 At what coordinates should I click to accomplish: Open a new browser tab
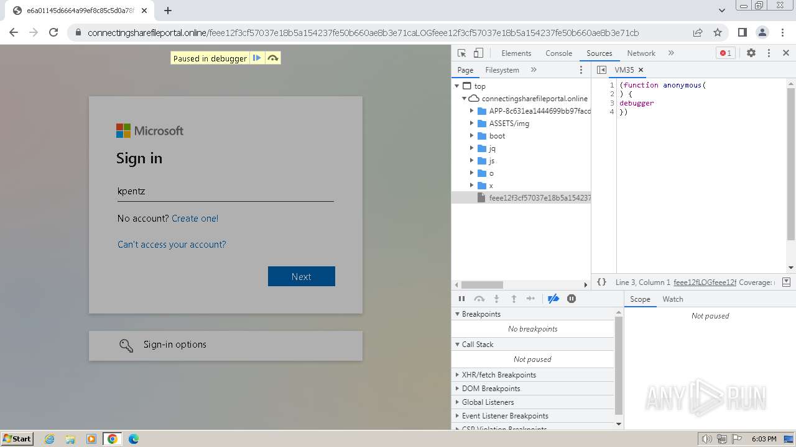click(x=168, y=11)
